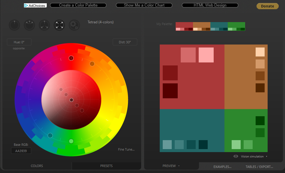Viewport: 285px width, 173px height.
Task: Open the EXAMPLES... tab
Action: tap(222, 167)
